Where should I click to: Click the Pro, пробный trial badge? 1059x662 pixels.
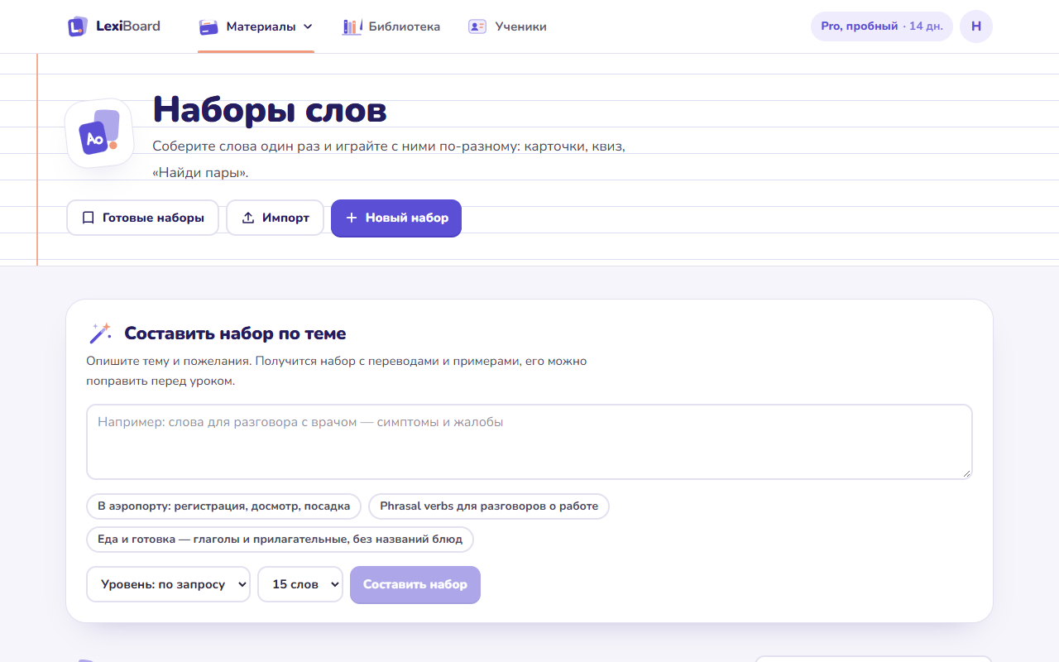pyautogui.click(x=882, y=26)
